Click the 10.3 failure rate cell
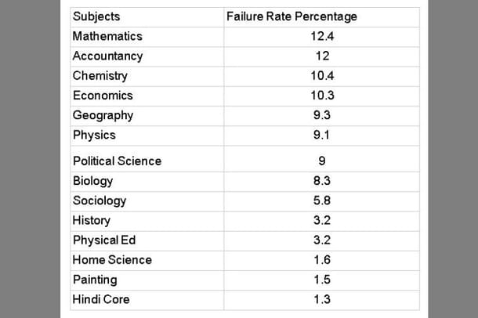Image resolution: width=478 pixels, height=318 pixels. 322,96
